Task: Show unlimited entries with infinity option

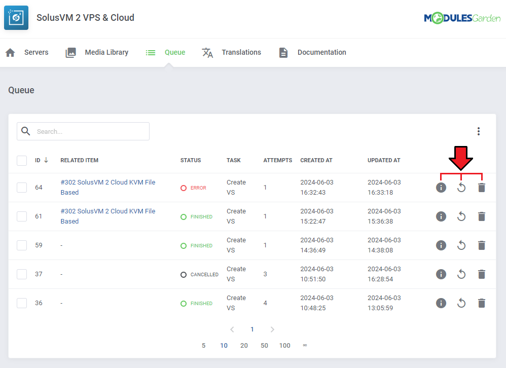Action: pos(305,345)
